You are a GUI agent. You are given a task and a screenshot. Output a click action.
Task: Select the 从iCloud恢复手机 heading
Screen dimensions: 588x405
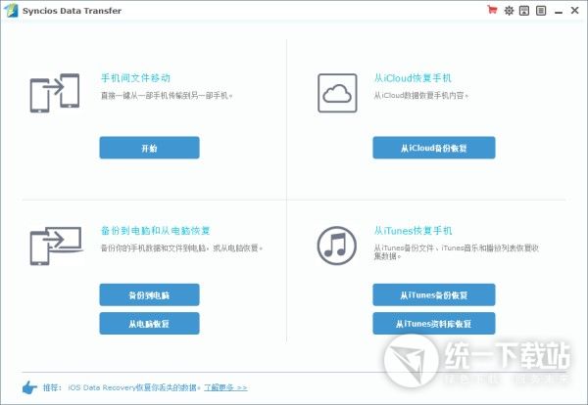point(413,78)
